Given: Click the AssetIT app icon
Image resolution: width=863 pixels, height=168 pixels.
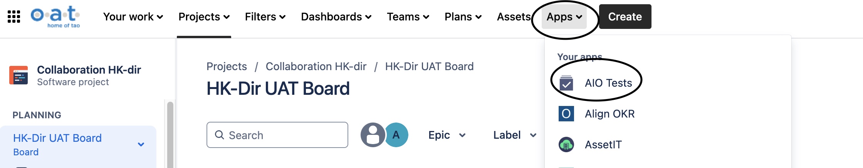Looking at the screenshot, I should coord(566,144).
